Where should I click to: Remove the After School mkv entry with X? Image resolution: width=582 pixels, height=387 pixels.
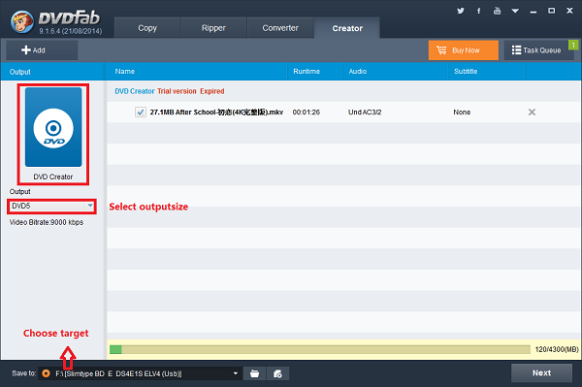532,113
